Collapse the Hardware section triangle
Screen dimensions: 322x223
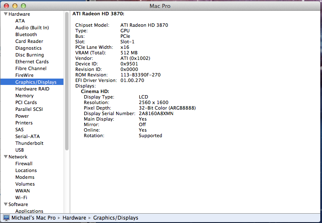pos(6,14)
